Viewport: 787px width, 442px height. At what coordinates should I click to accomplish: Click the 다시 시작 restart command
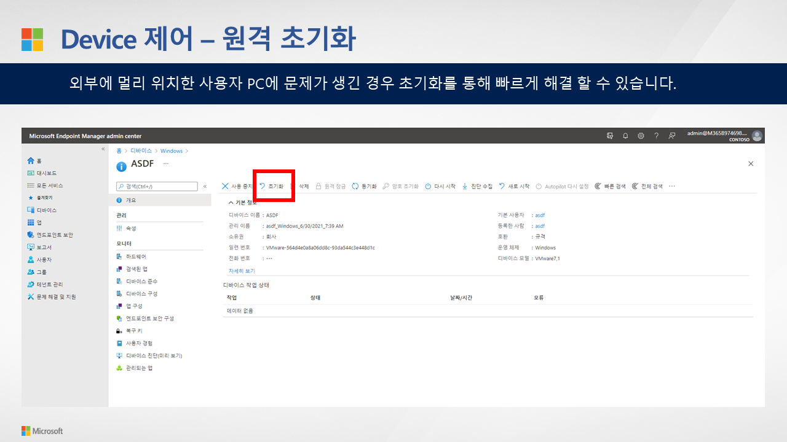click(440, 186)
